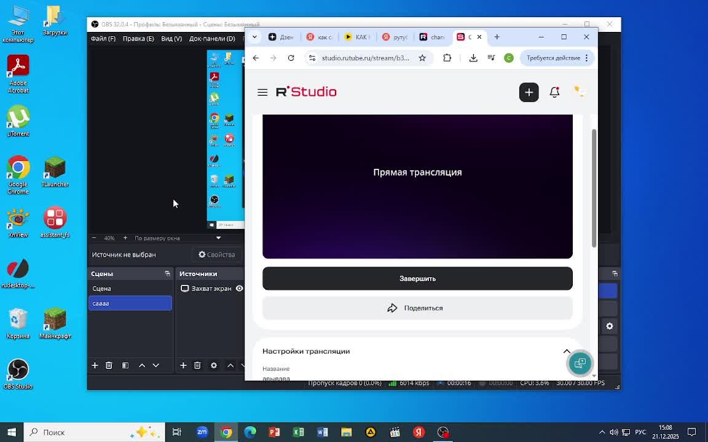The height and width of the screenshot is (442, 708).
Task: Zoom in OBS preview with plus
Action: [x=125, y=238]
